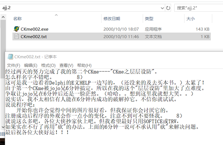Open the 编辑(E) menu in Notepad
The image size is (223, 145).
tap(31, 65)
